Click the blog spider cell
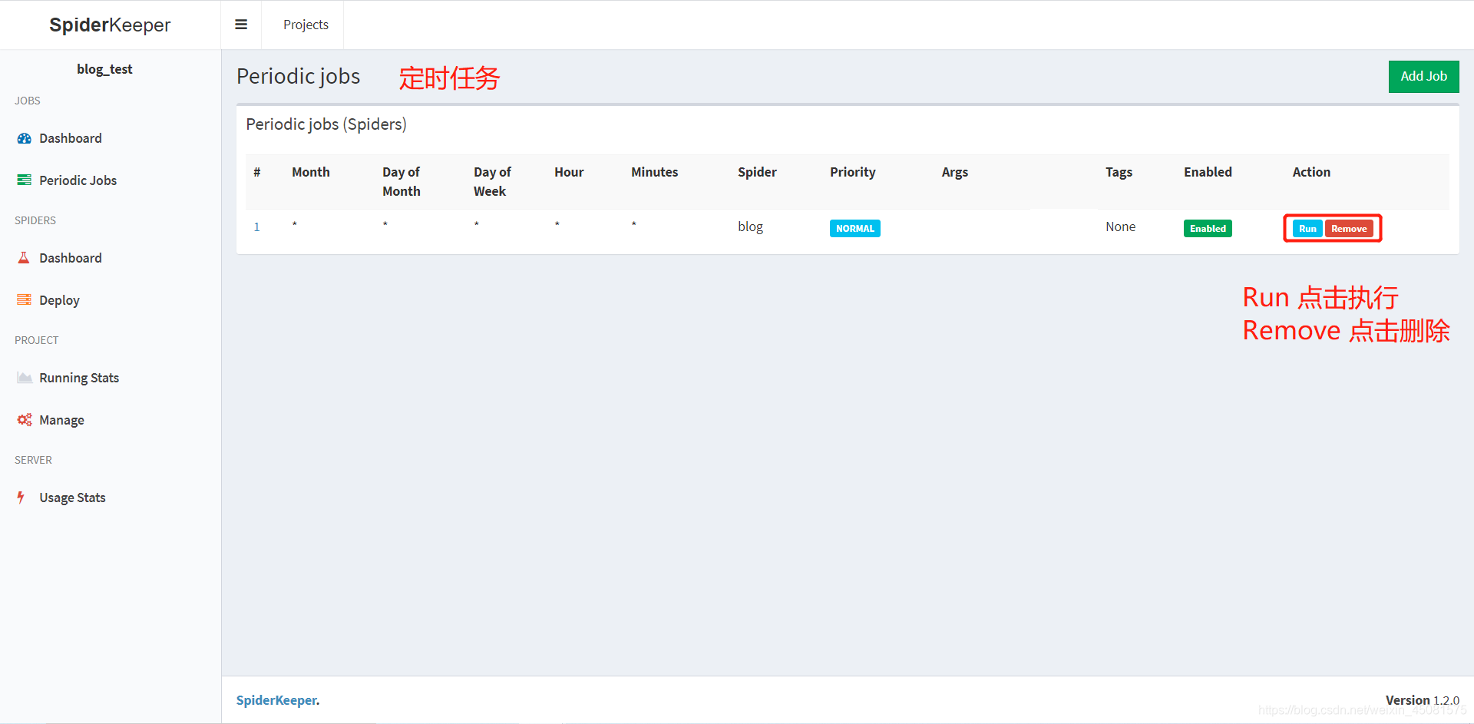Image resolution: width=1474 pixels, height=724 pixels. (x=750, y=226)
